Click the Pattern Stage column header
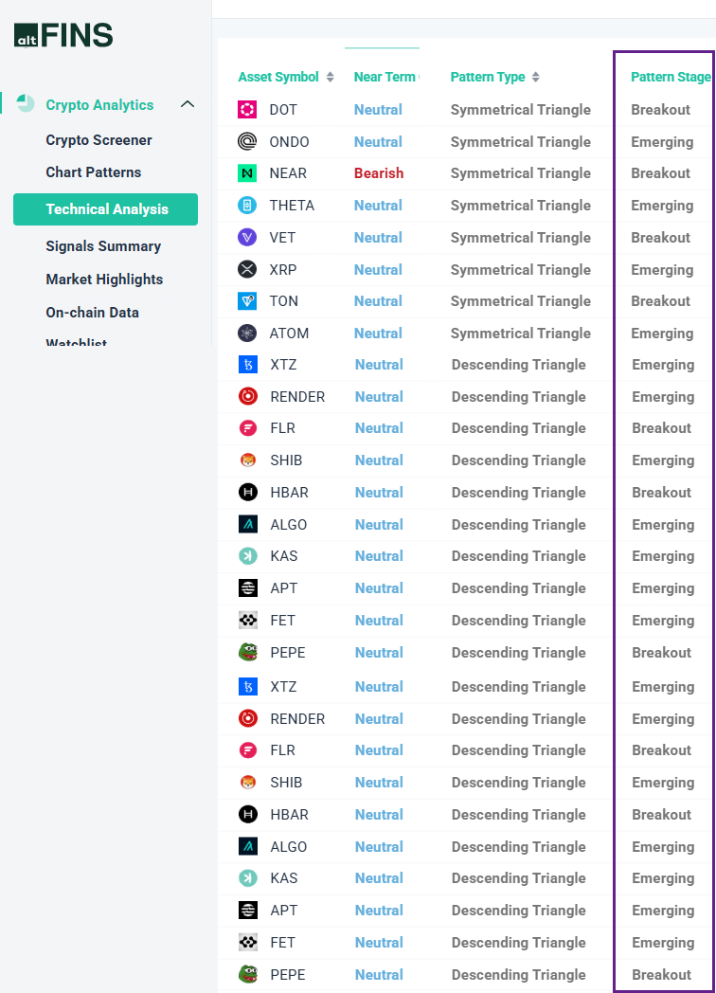The height and width of the screenshot is (993, 716). [671, 78]
